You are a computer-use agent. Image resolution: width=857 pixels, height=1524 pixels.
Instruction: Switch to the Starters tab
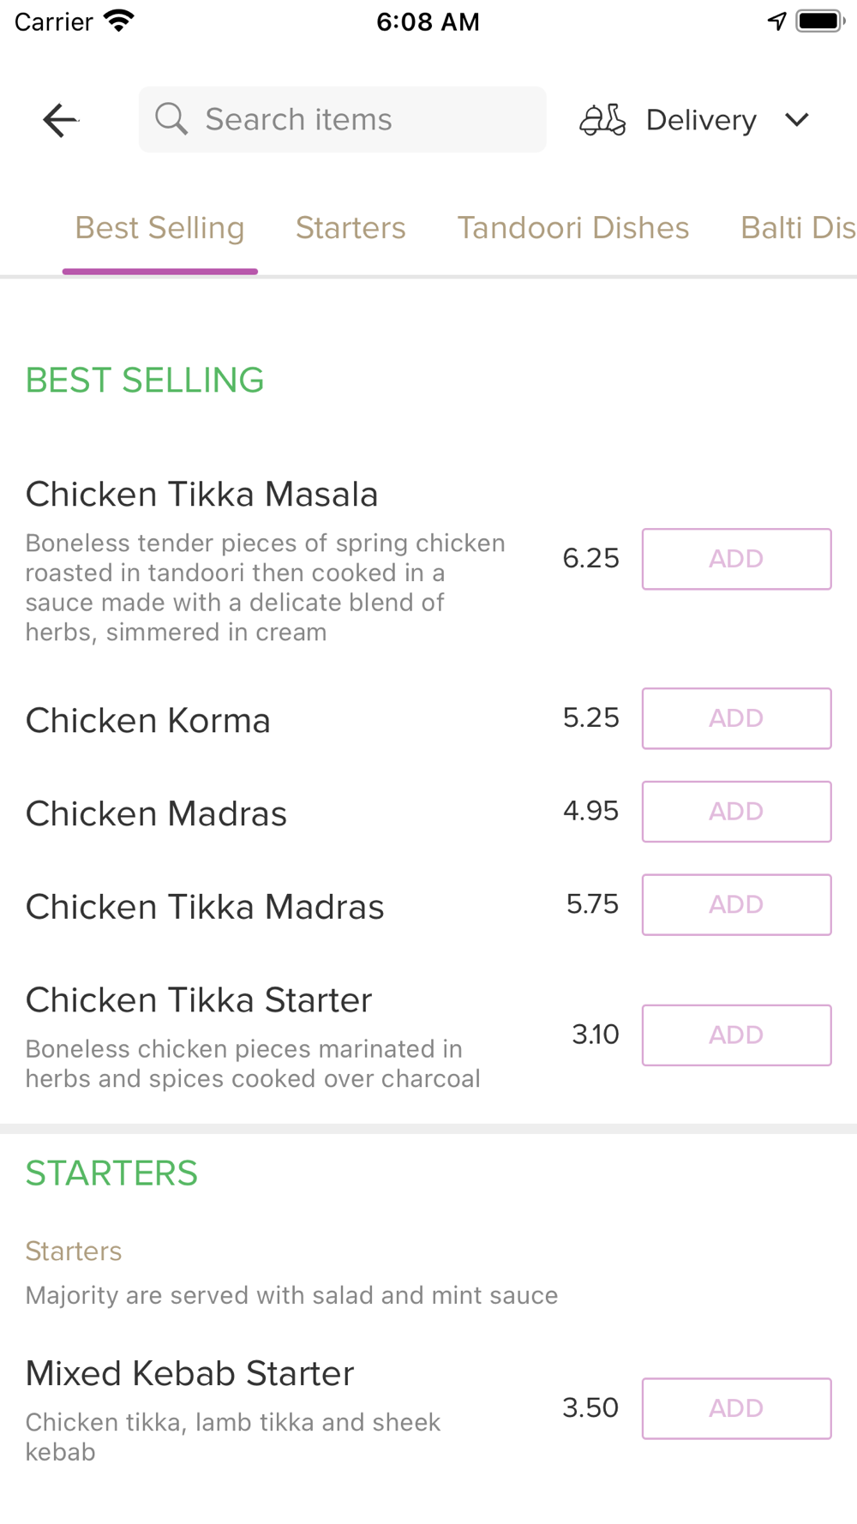point(351,228)
